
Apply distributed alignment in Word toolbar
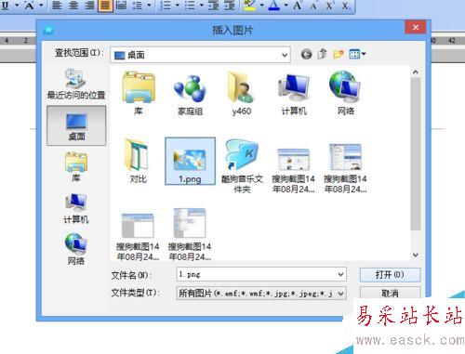[x=121, y=6]
